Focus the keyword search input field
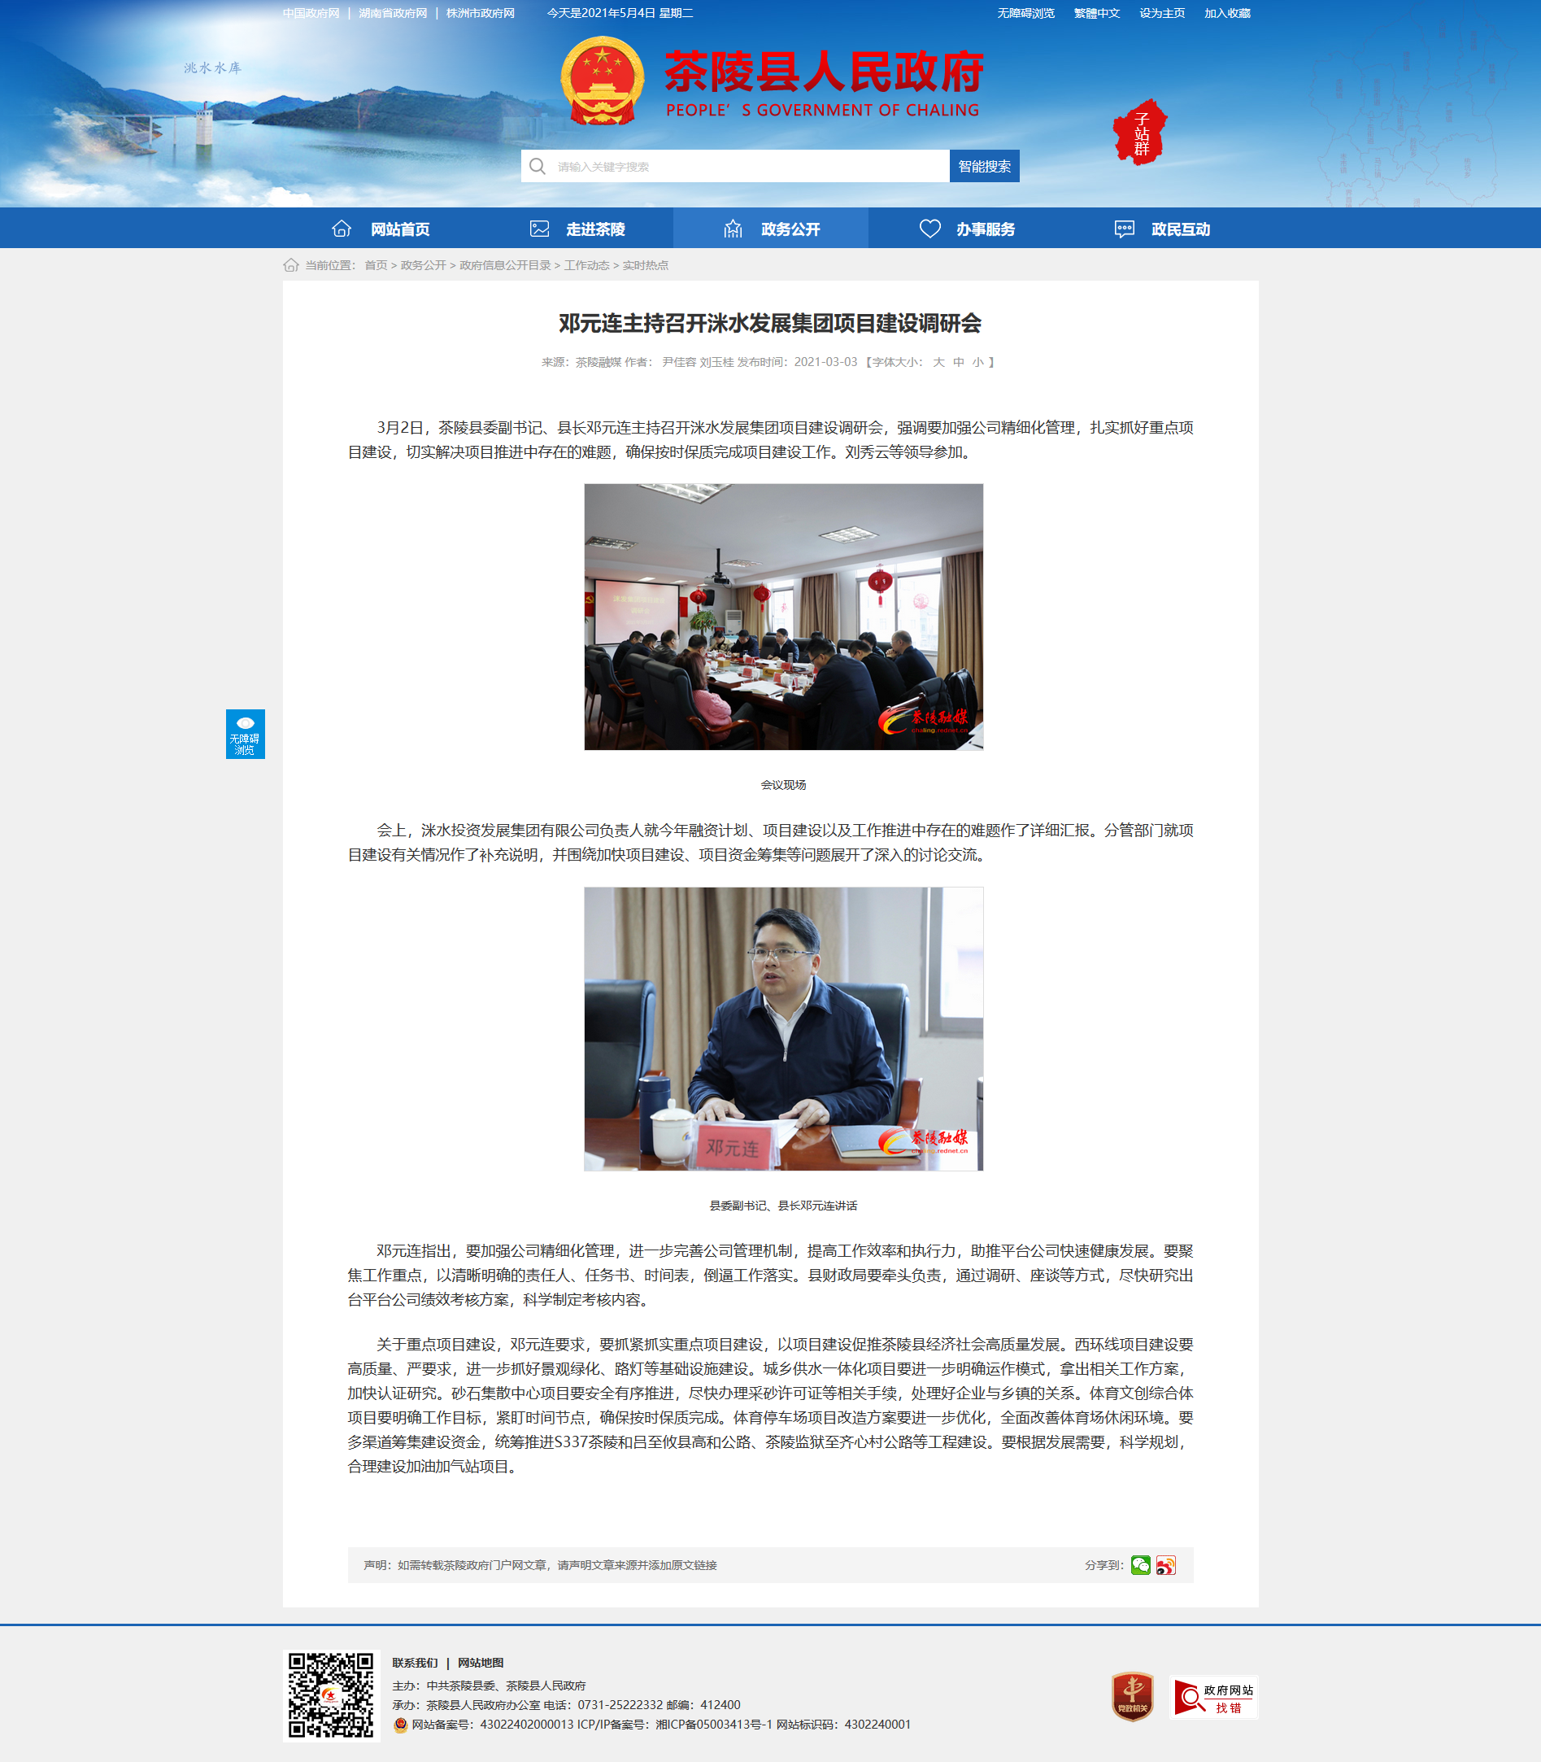 (748, 166)
